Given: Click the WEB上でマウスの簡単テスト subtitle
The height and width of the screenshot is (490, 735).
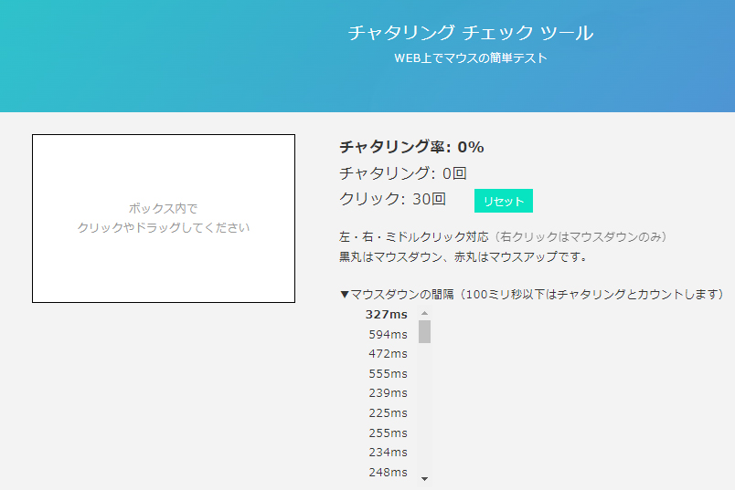Looking at the screenshot, I should tap(470, 58).
